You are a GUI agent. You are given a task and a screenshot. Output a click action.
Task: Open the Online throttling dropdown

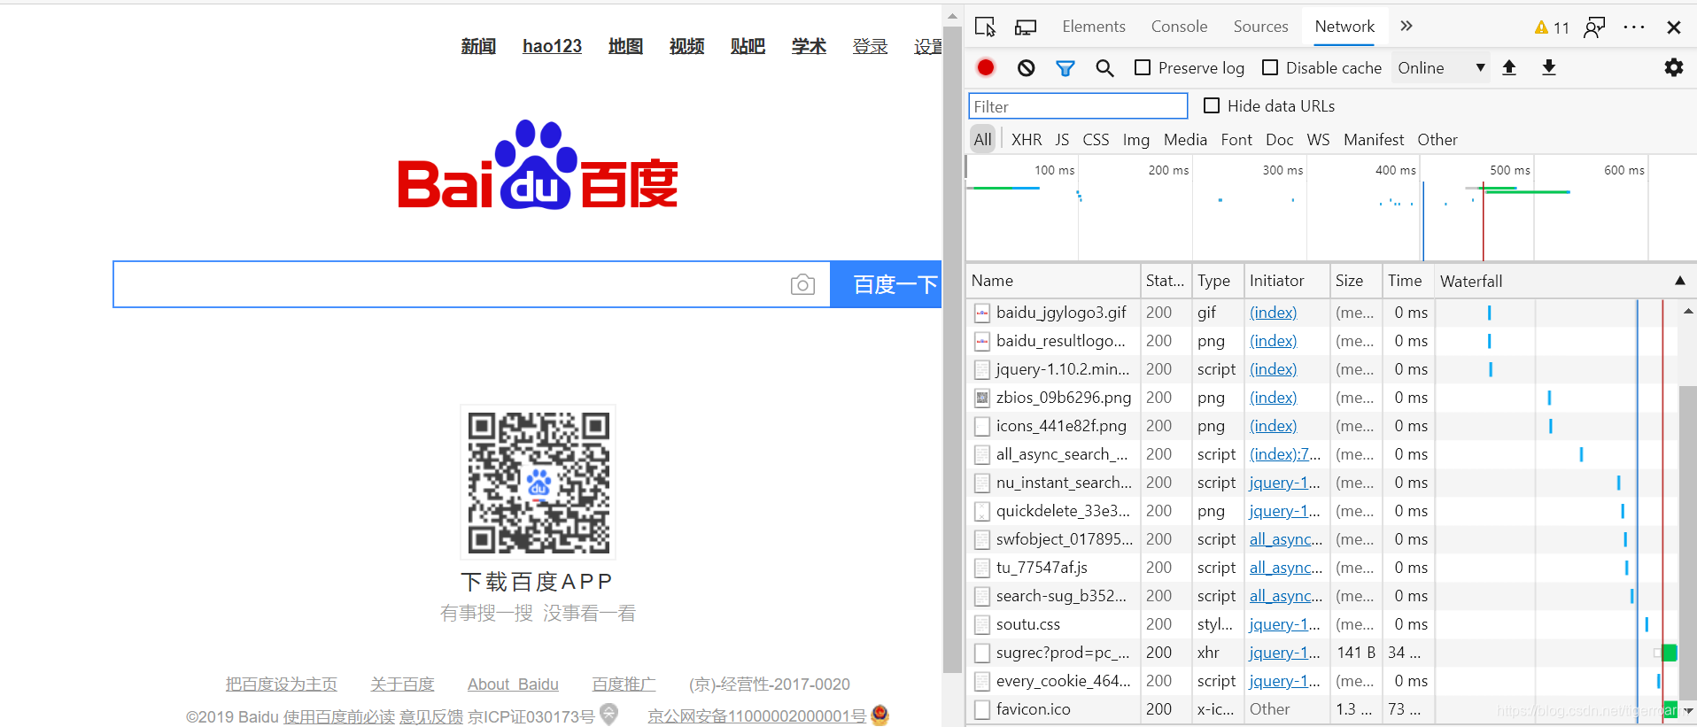pos(1441,68)
